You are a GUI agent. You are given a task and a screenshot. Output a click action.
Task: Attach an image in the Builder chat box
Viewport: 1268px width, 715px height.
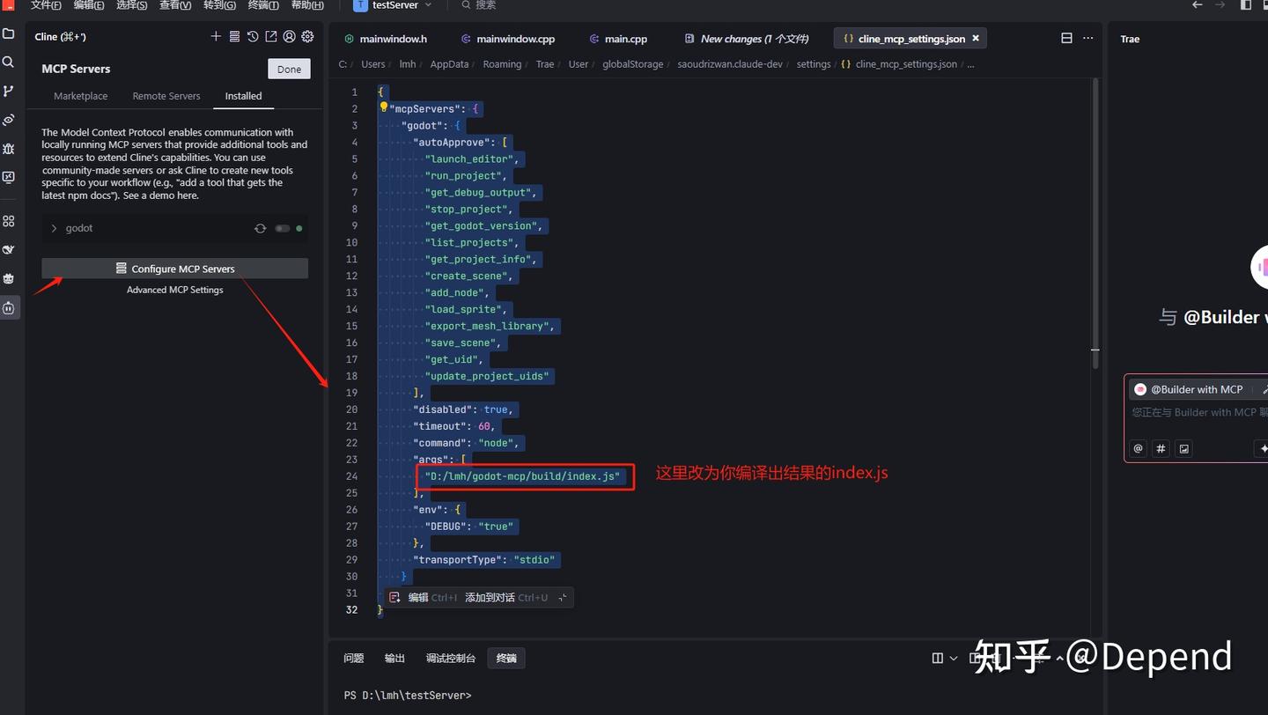[x=1183, y=448]
